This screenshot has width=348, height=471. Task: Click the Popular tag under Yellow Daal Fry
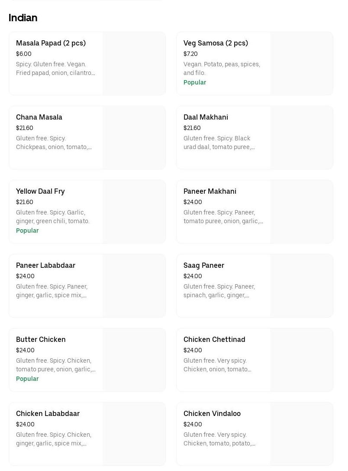[27, 231]
